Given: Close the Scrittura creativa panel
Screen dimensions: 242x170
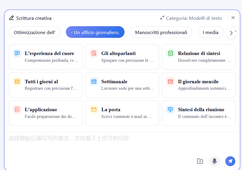Looking at the screenshot, I should (233, 18).
